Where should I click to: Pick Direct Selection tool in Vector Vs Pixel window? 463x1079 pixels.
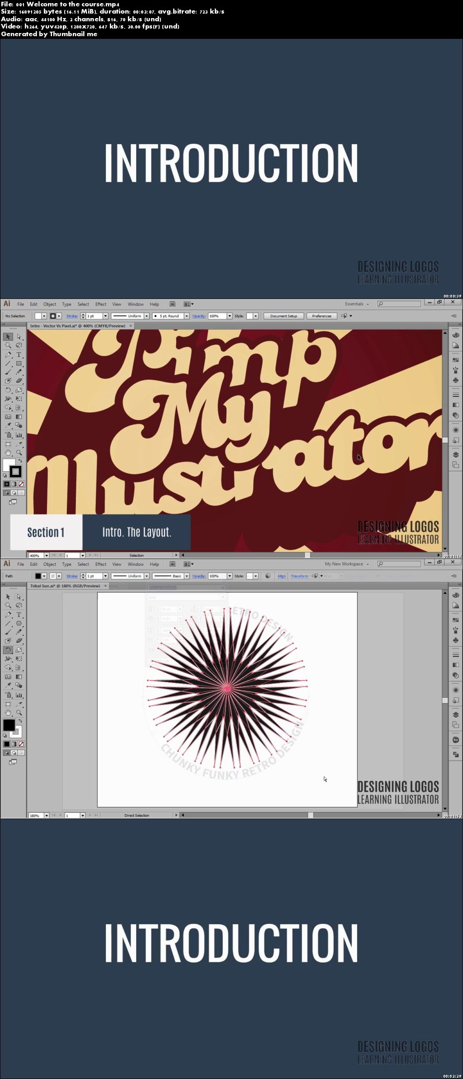tap(19, 336)
